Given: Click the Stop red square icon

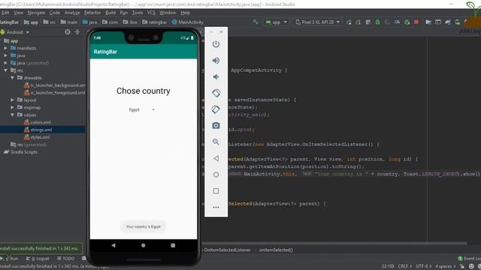Looking at the screenshot, I should click(x=416, y=22).
